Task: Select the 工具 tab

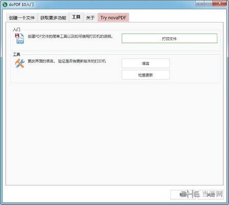Action: tap(76, 17)
